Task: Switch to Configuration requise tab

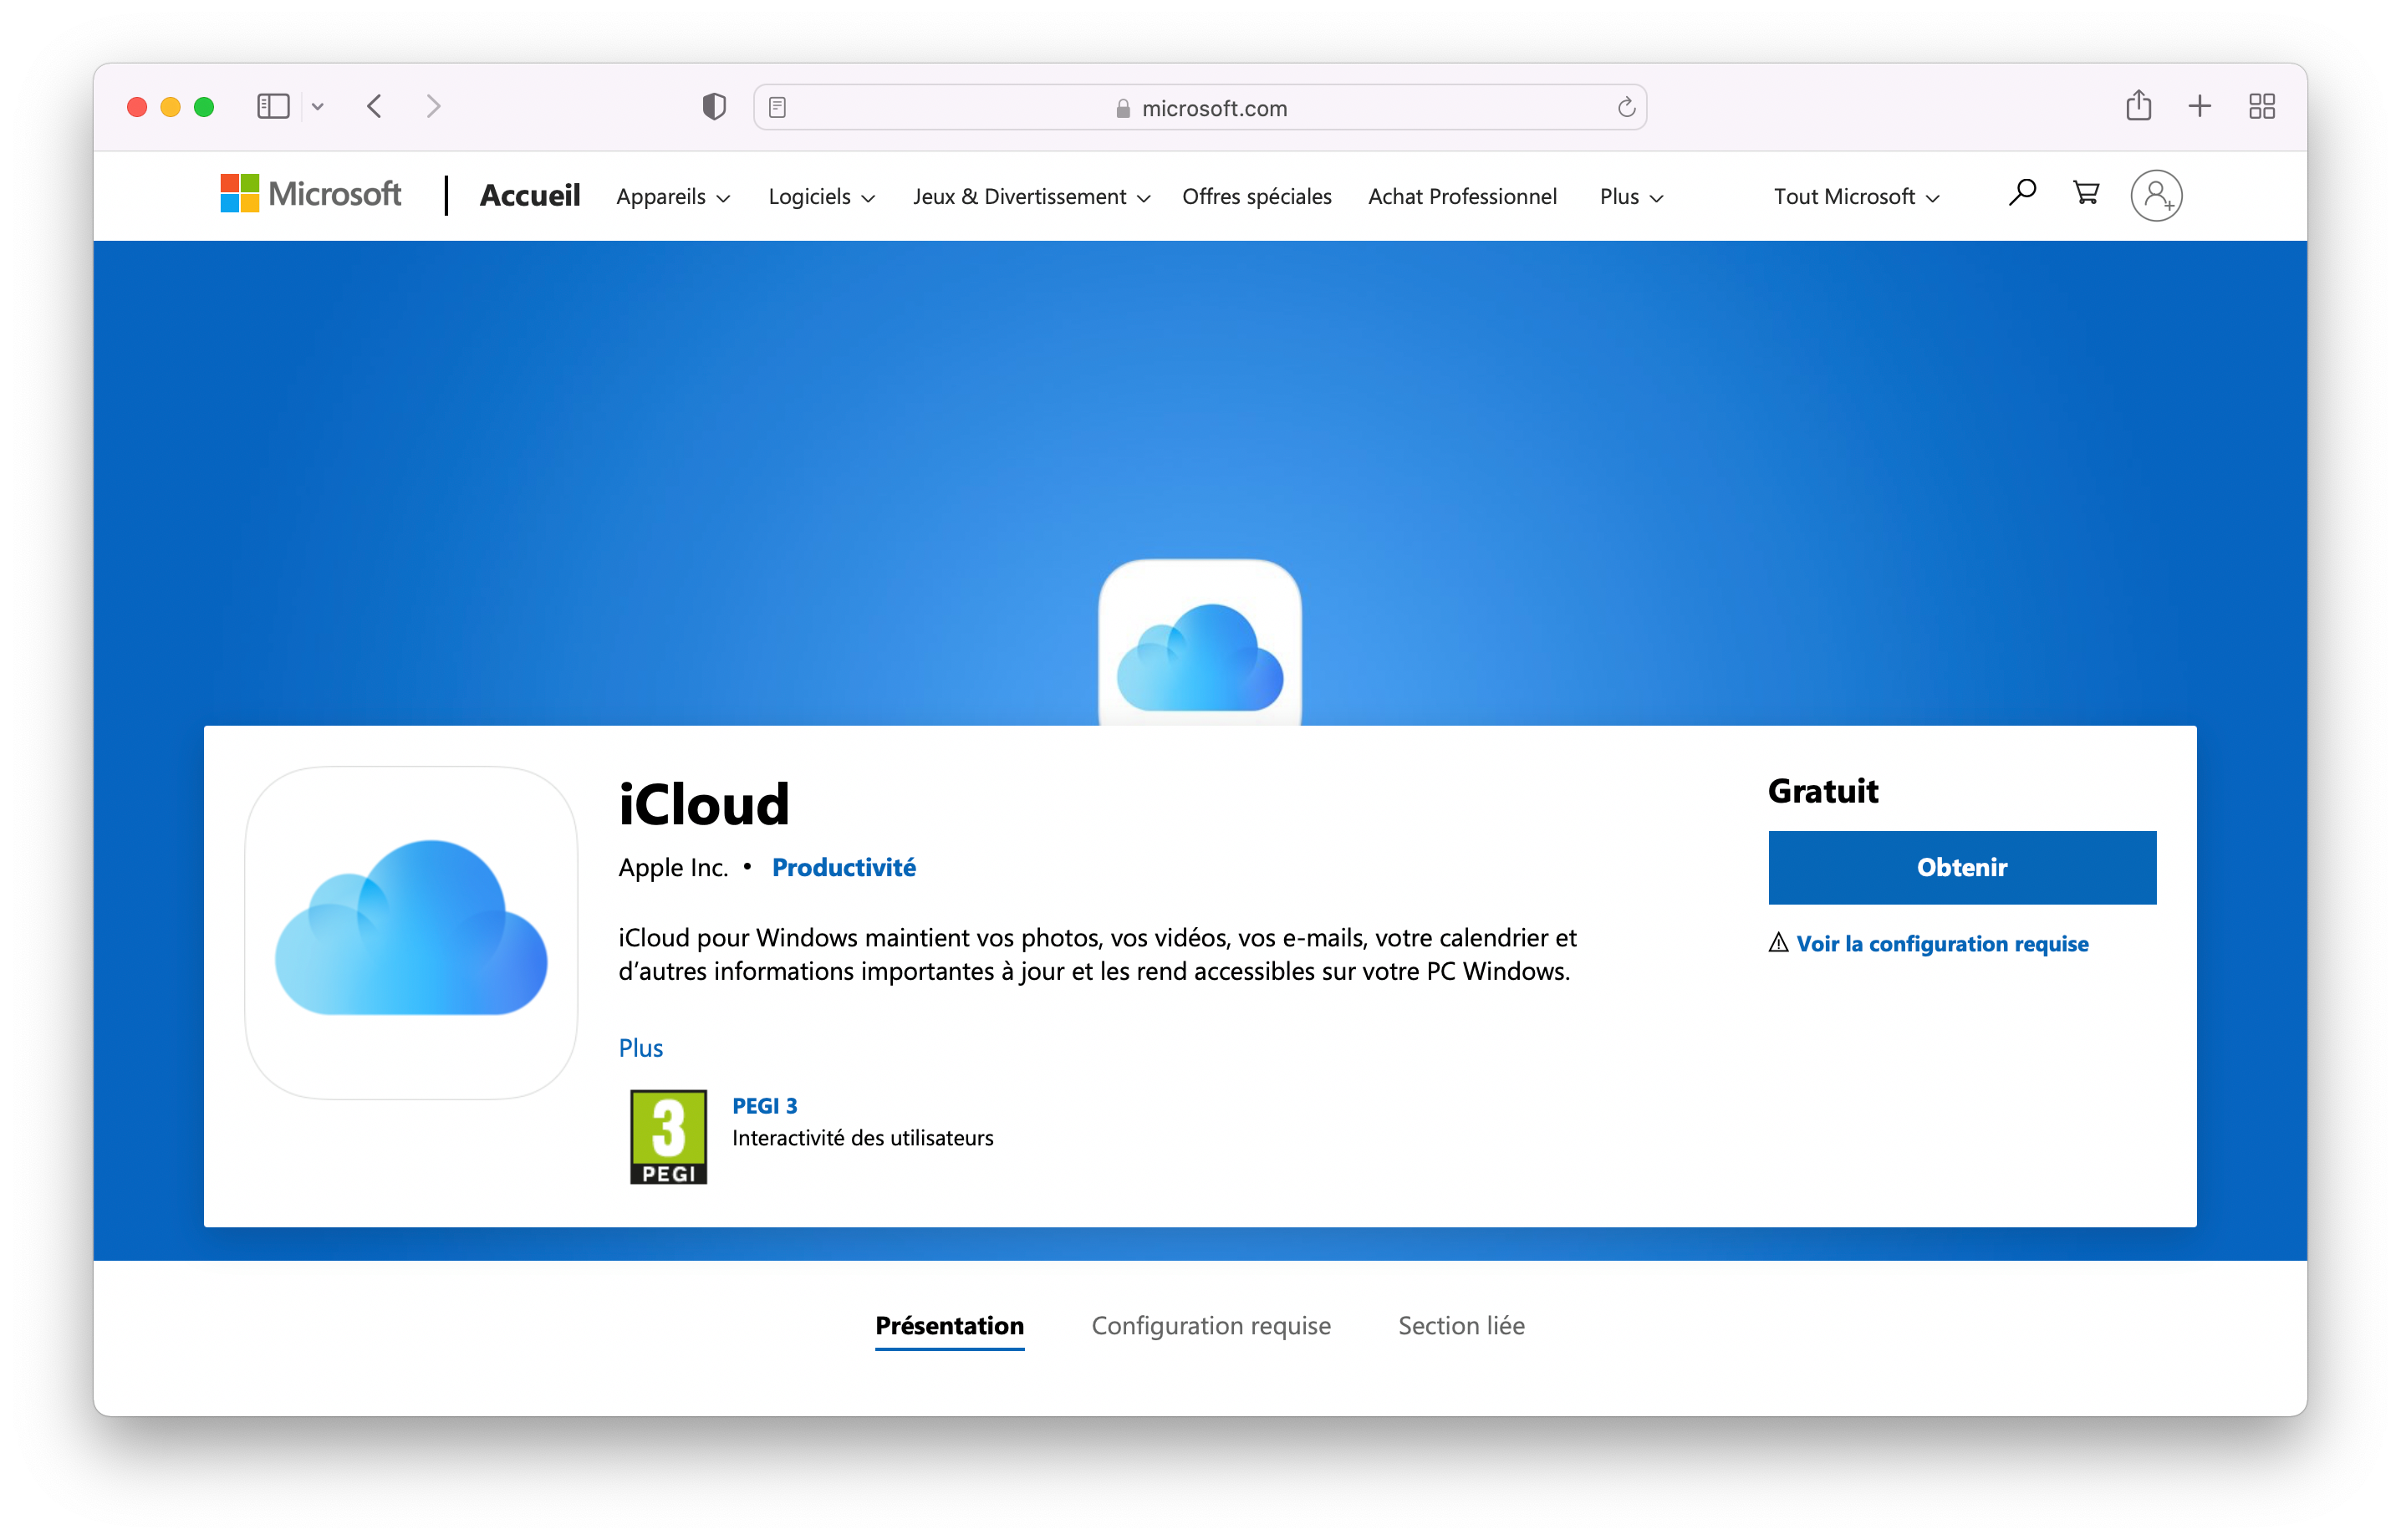Action: 1210,1325
